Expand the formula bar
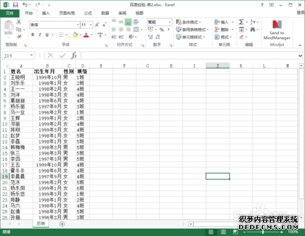This screenshot has width=305, height=236. point(300,56)
